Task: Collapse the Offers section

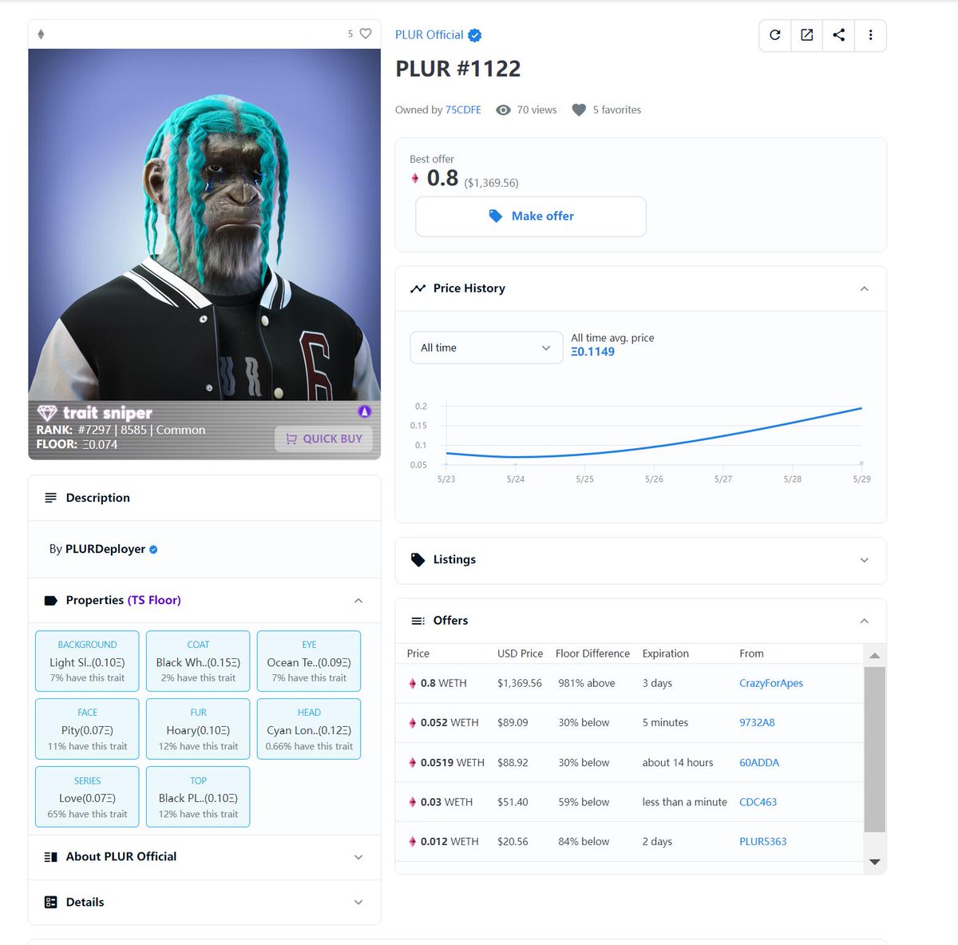Action: 864,621
